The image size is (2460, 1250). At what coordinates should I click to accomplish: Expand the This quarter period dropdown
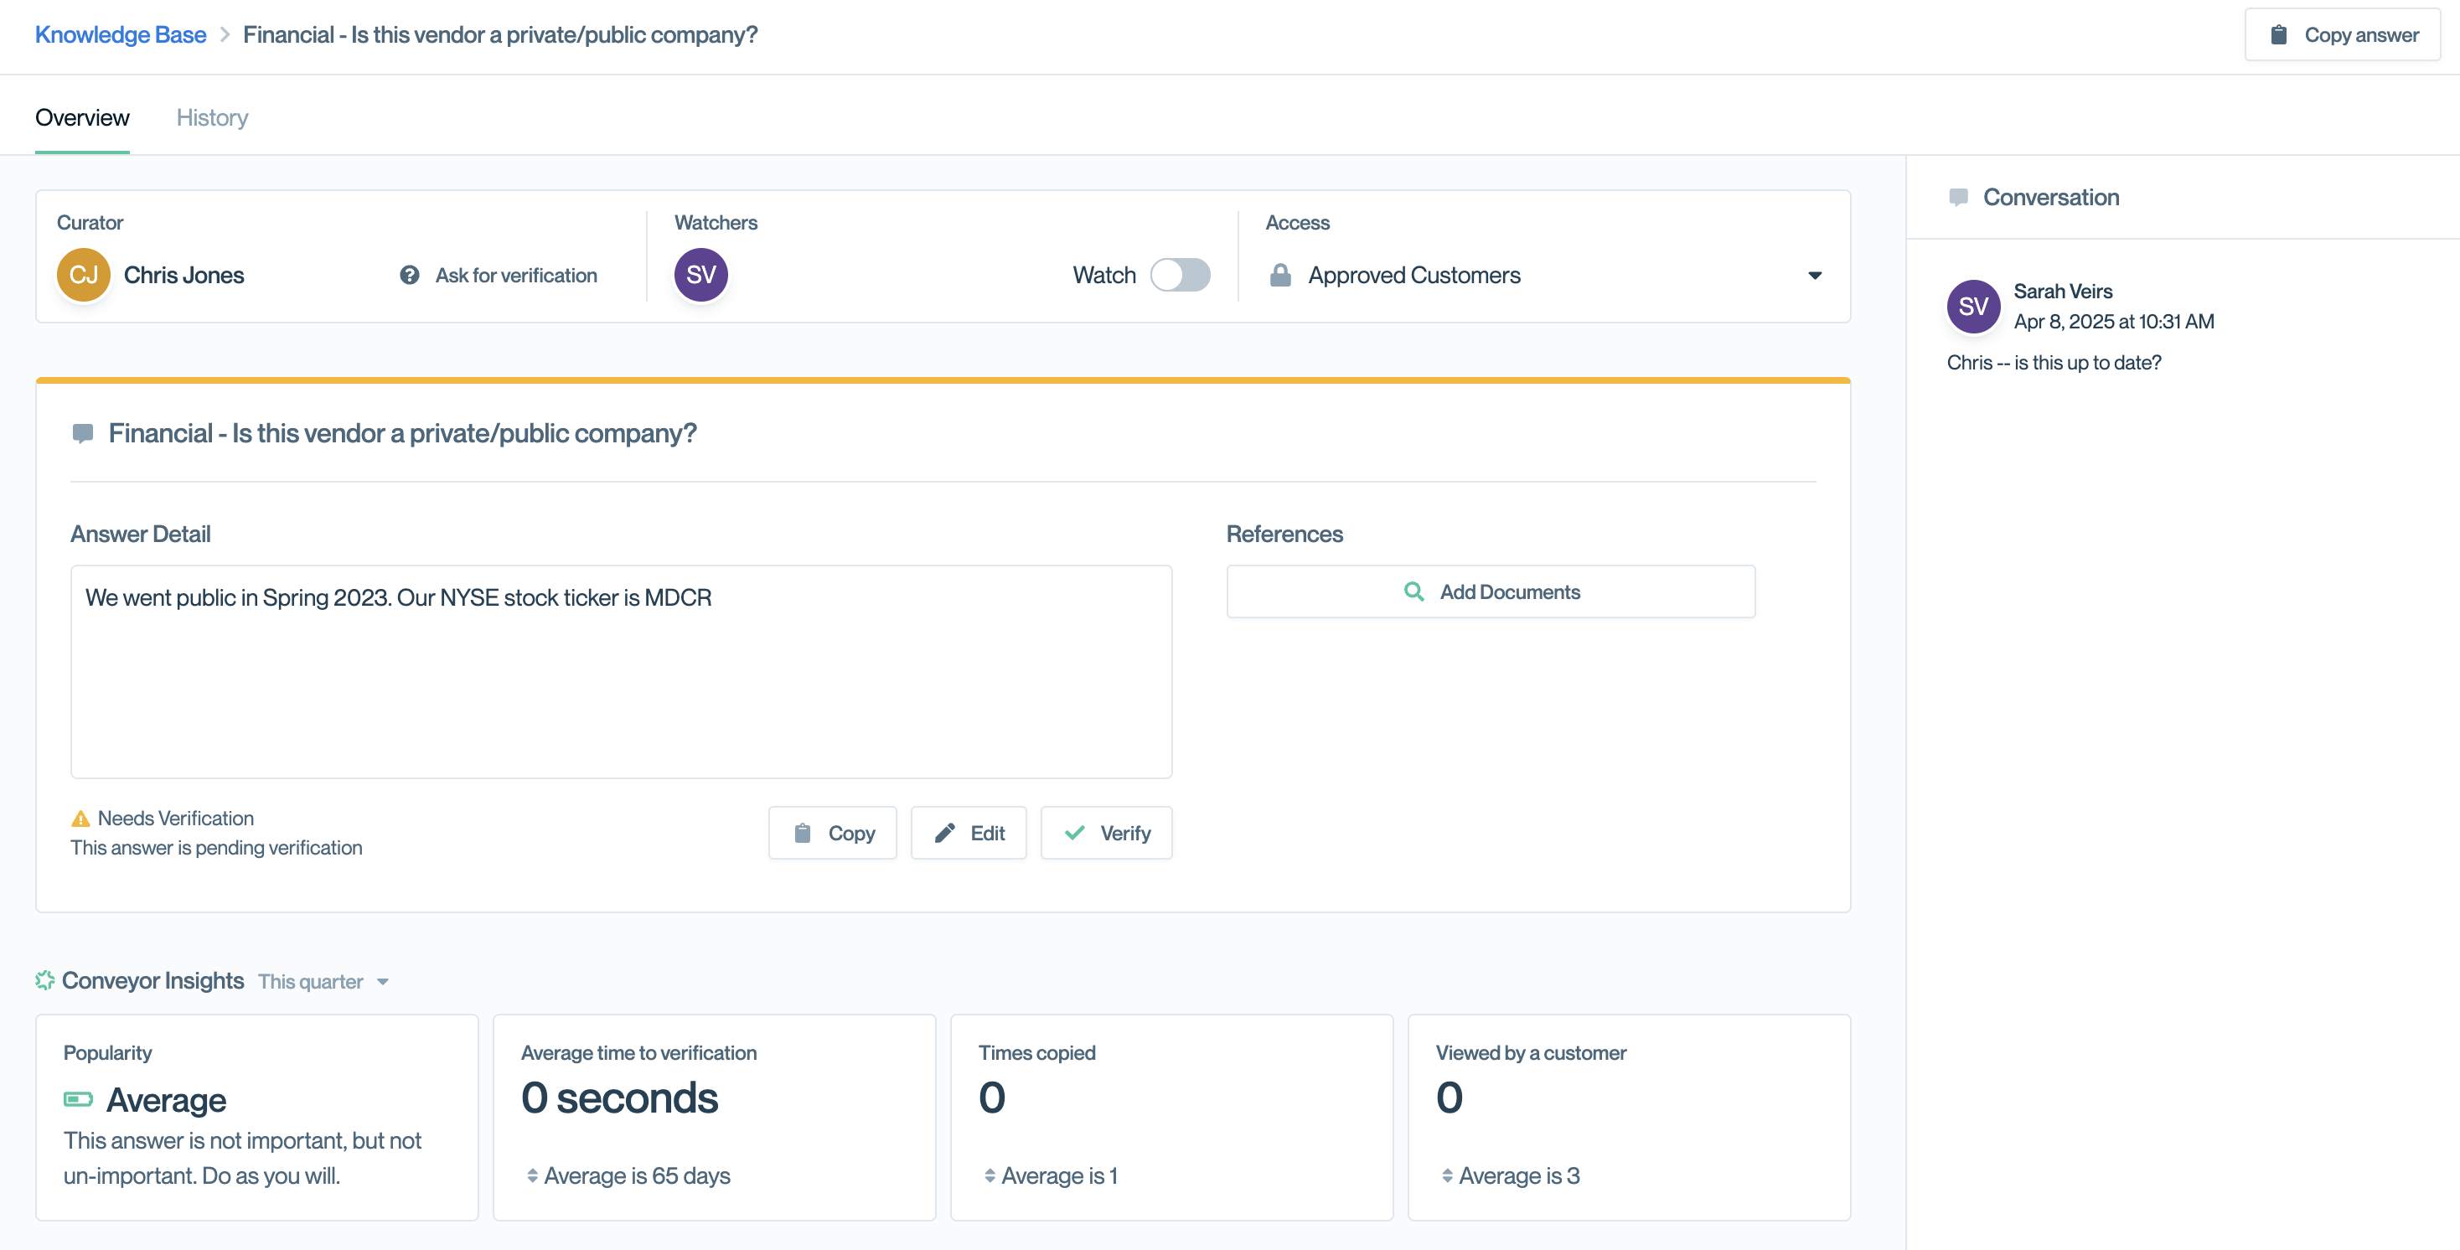tap(323, 982)
